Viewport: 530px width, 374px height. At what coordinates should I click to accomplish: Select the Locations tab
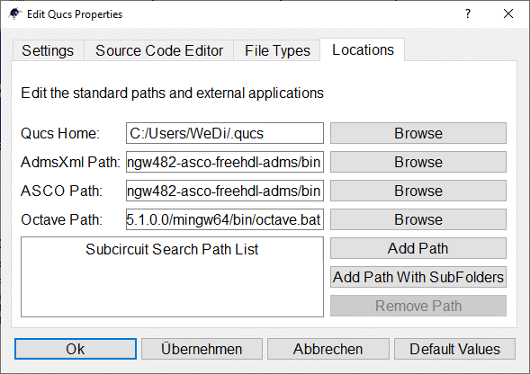[363, 49]
